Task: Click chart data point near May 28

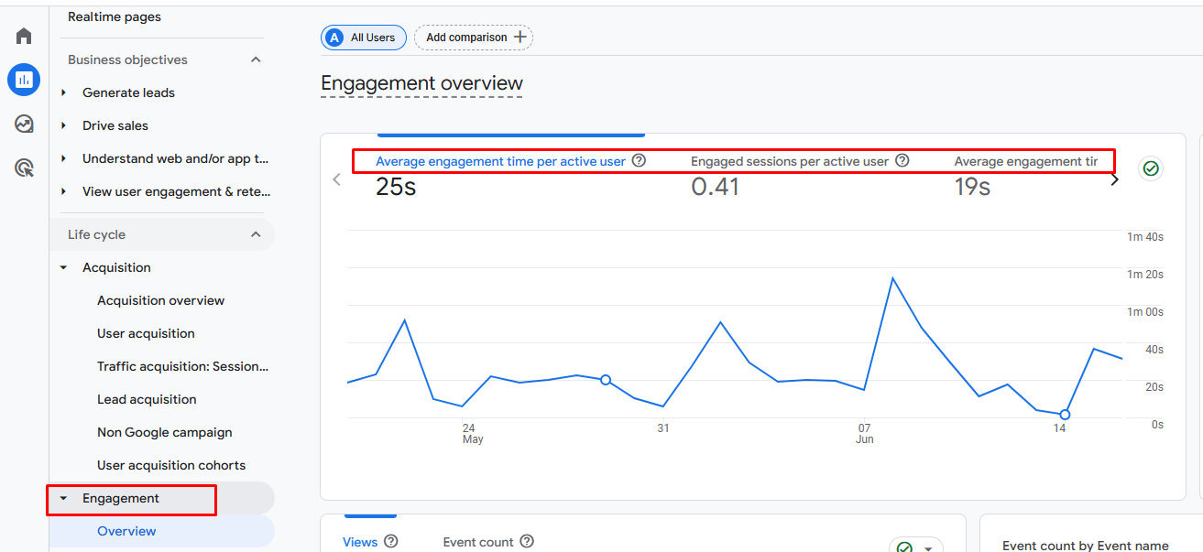Action: (x=605, y=380)
